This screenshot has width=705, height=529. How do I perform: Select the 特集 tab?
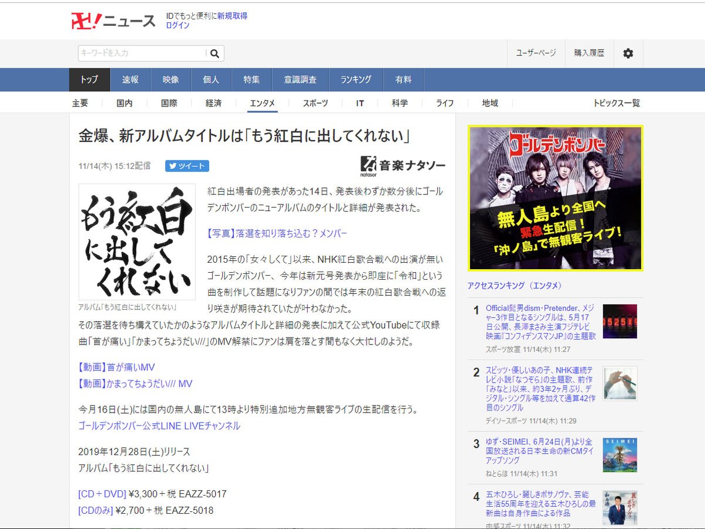coord(251,80)
